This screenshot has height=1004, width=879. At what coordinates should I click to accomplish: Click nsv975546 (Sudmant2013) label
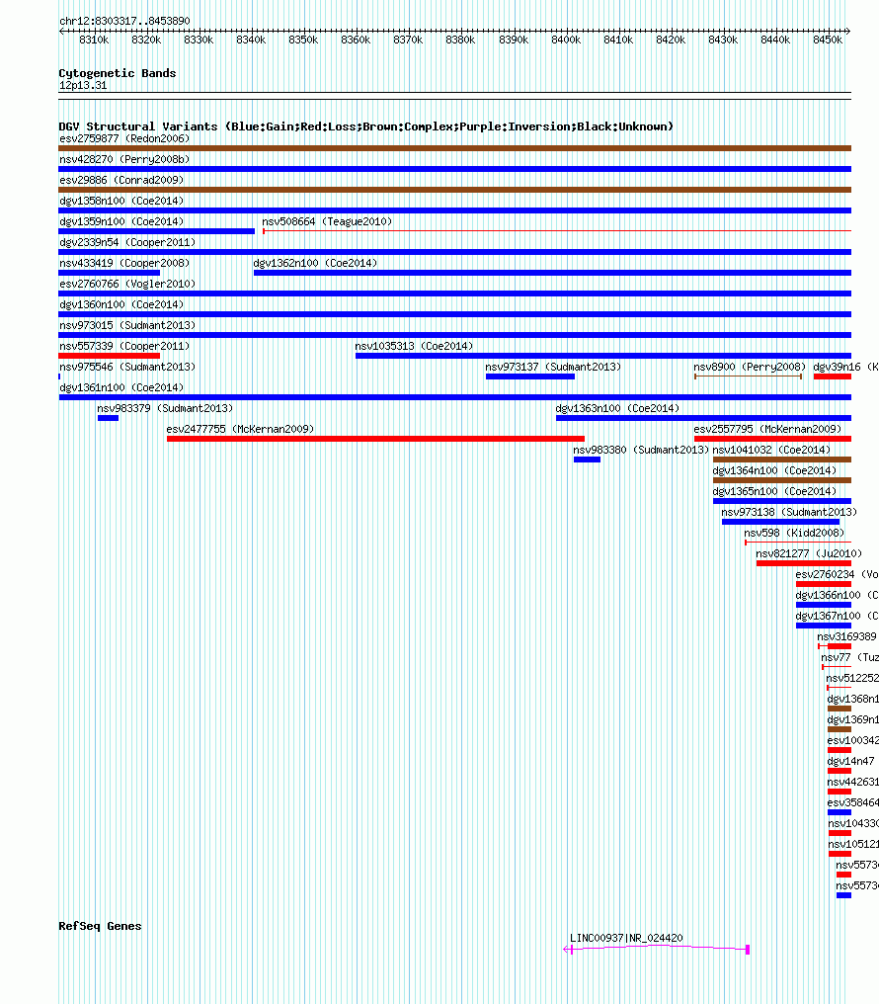coord(127,367)
